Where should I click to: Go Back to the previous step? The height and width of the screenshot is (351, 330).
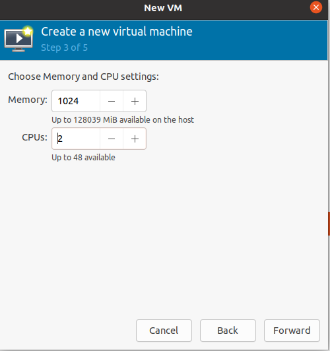point(228,331)
